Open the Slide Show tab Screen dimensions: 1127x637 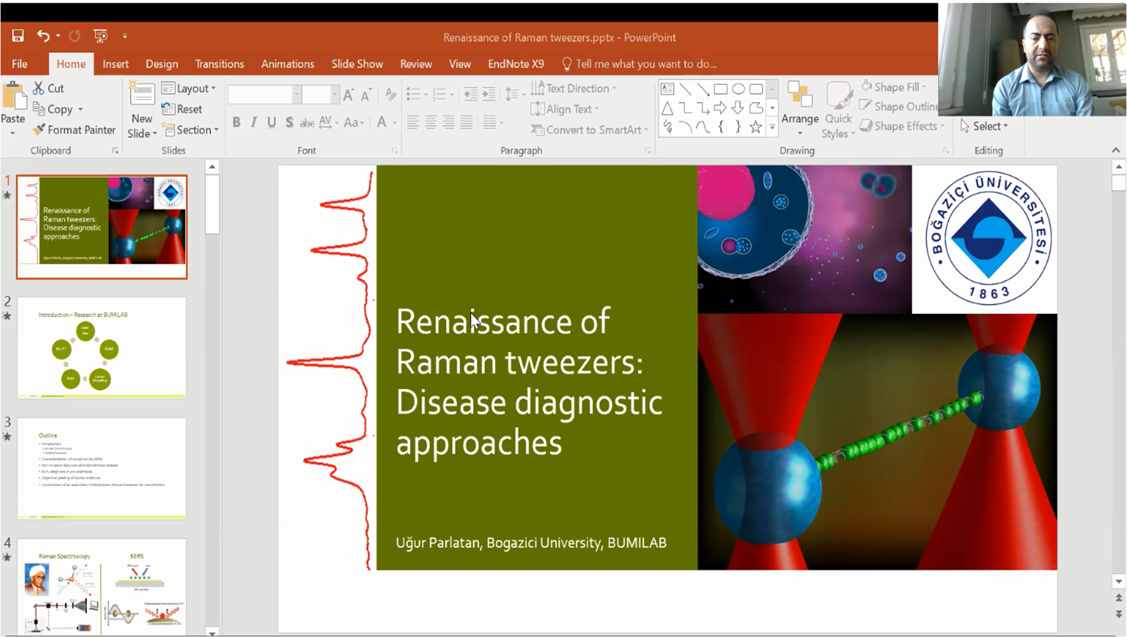[357, 64]
